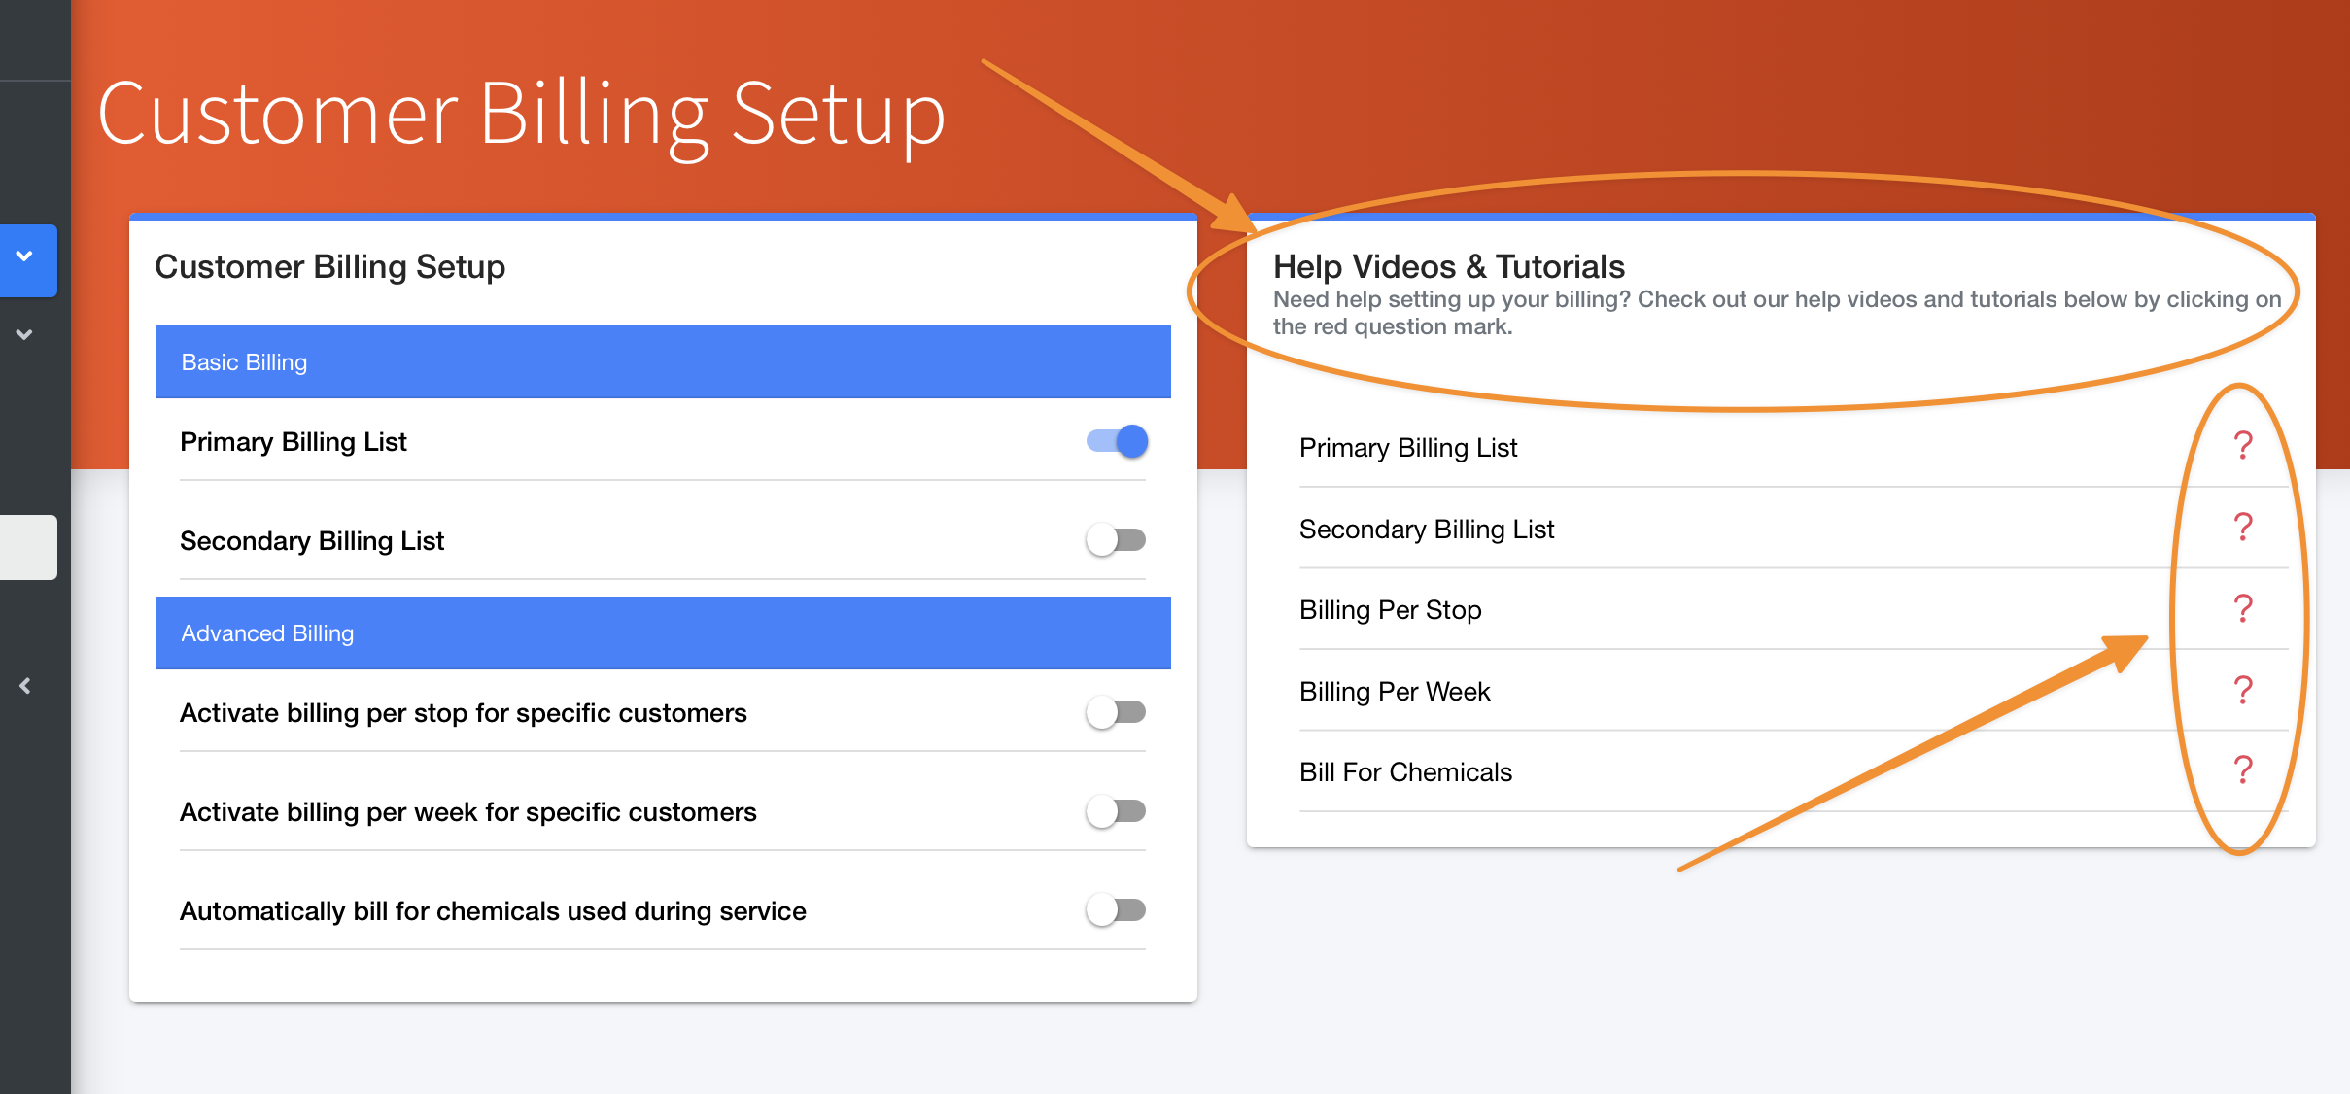
Task: Click Billing Per Week tutorial label
Action: click(1394, 692)
